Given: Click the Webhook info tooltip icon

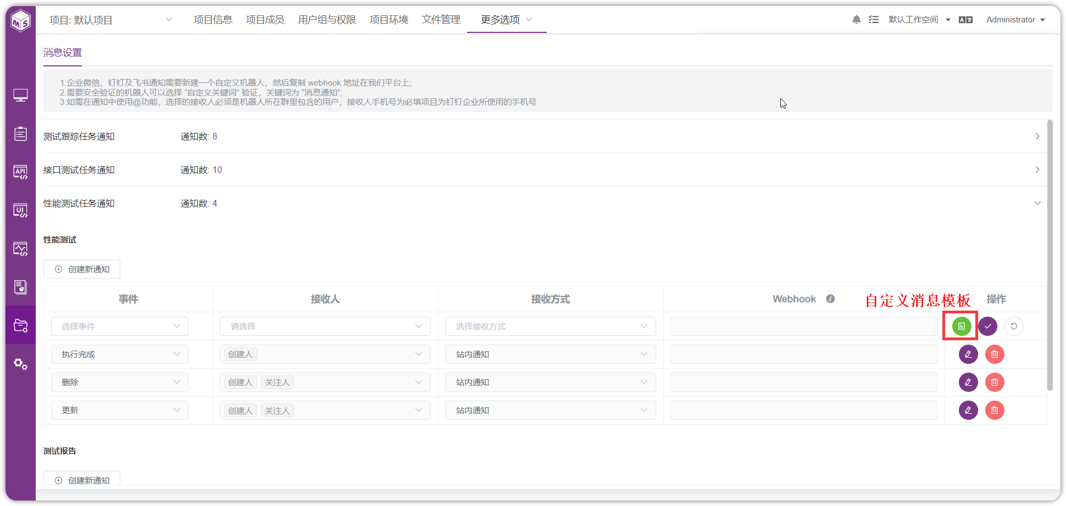Looking at the screenshot, I should (830, 299).
